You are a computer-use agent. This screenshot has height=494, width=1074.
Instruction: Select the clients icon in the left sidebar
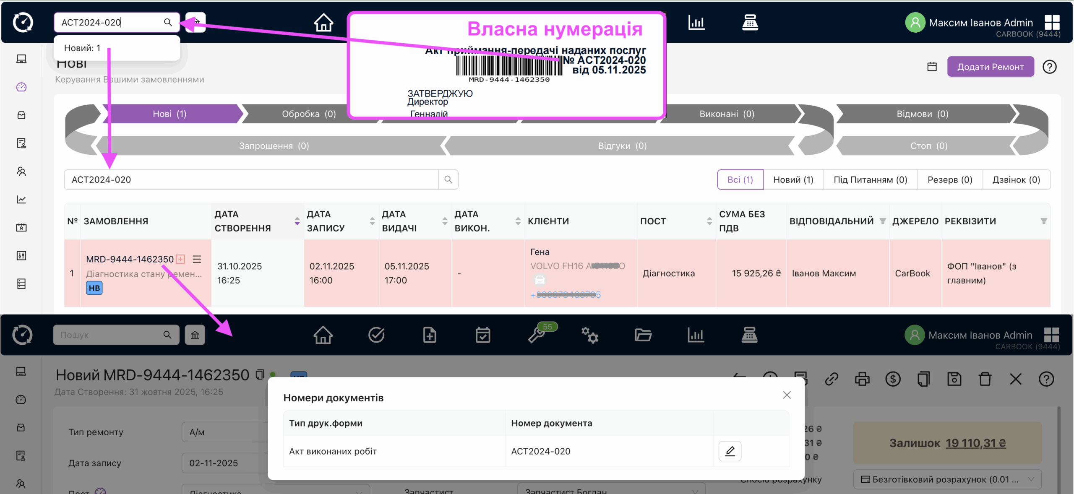point(21,172)
